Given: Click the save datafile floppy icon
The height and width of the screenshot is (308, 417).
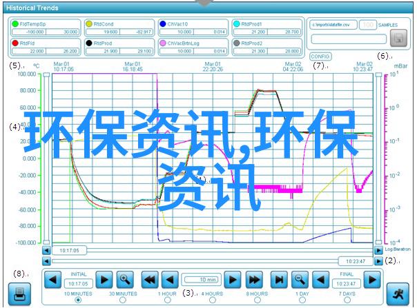Looking at the screenshot, I should pyautogui.click(x=398, y=38).
